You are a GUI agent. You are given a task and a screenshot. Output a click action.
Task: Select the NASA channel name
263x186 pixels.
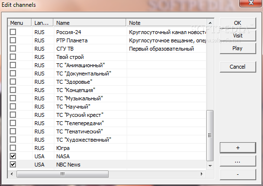pyautogui.click(x=63, y=156)
